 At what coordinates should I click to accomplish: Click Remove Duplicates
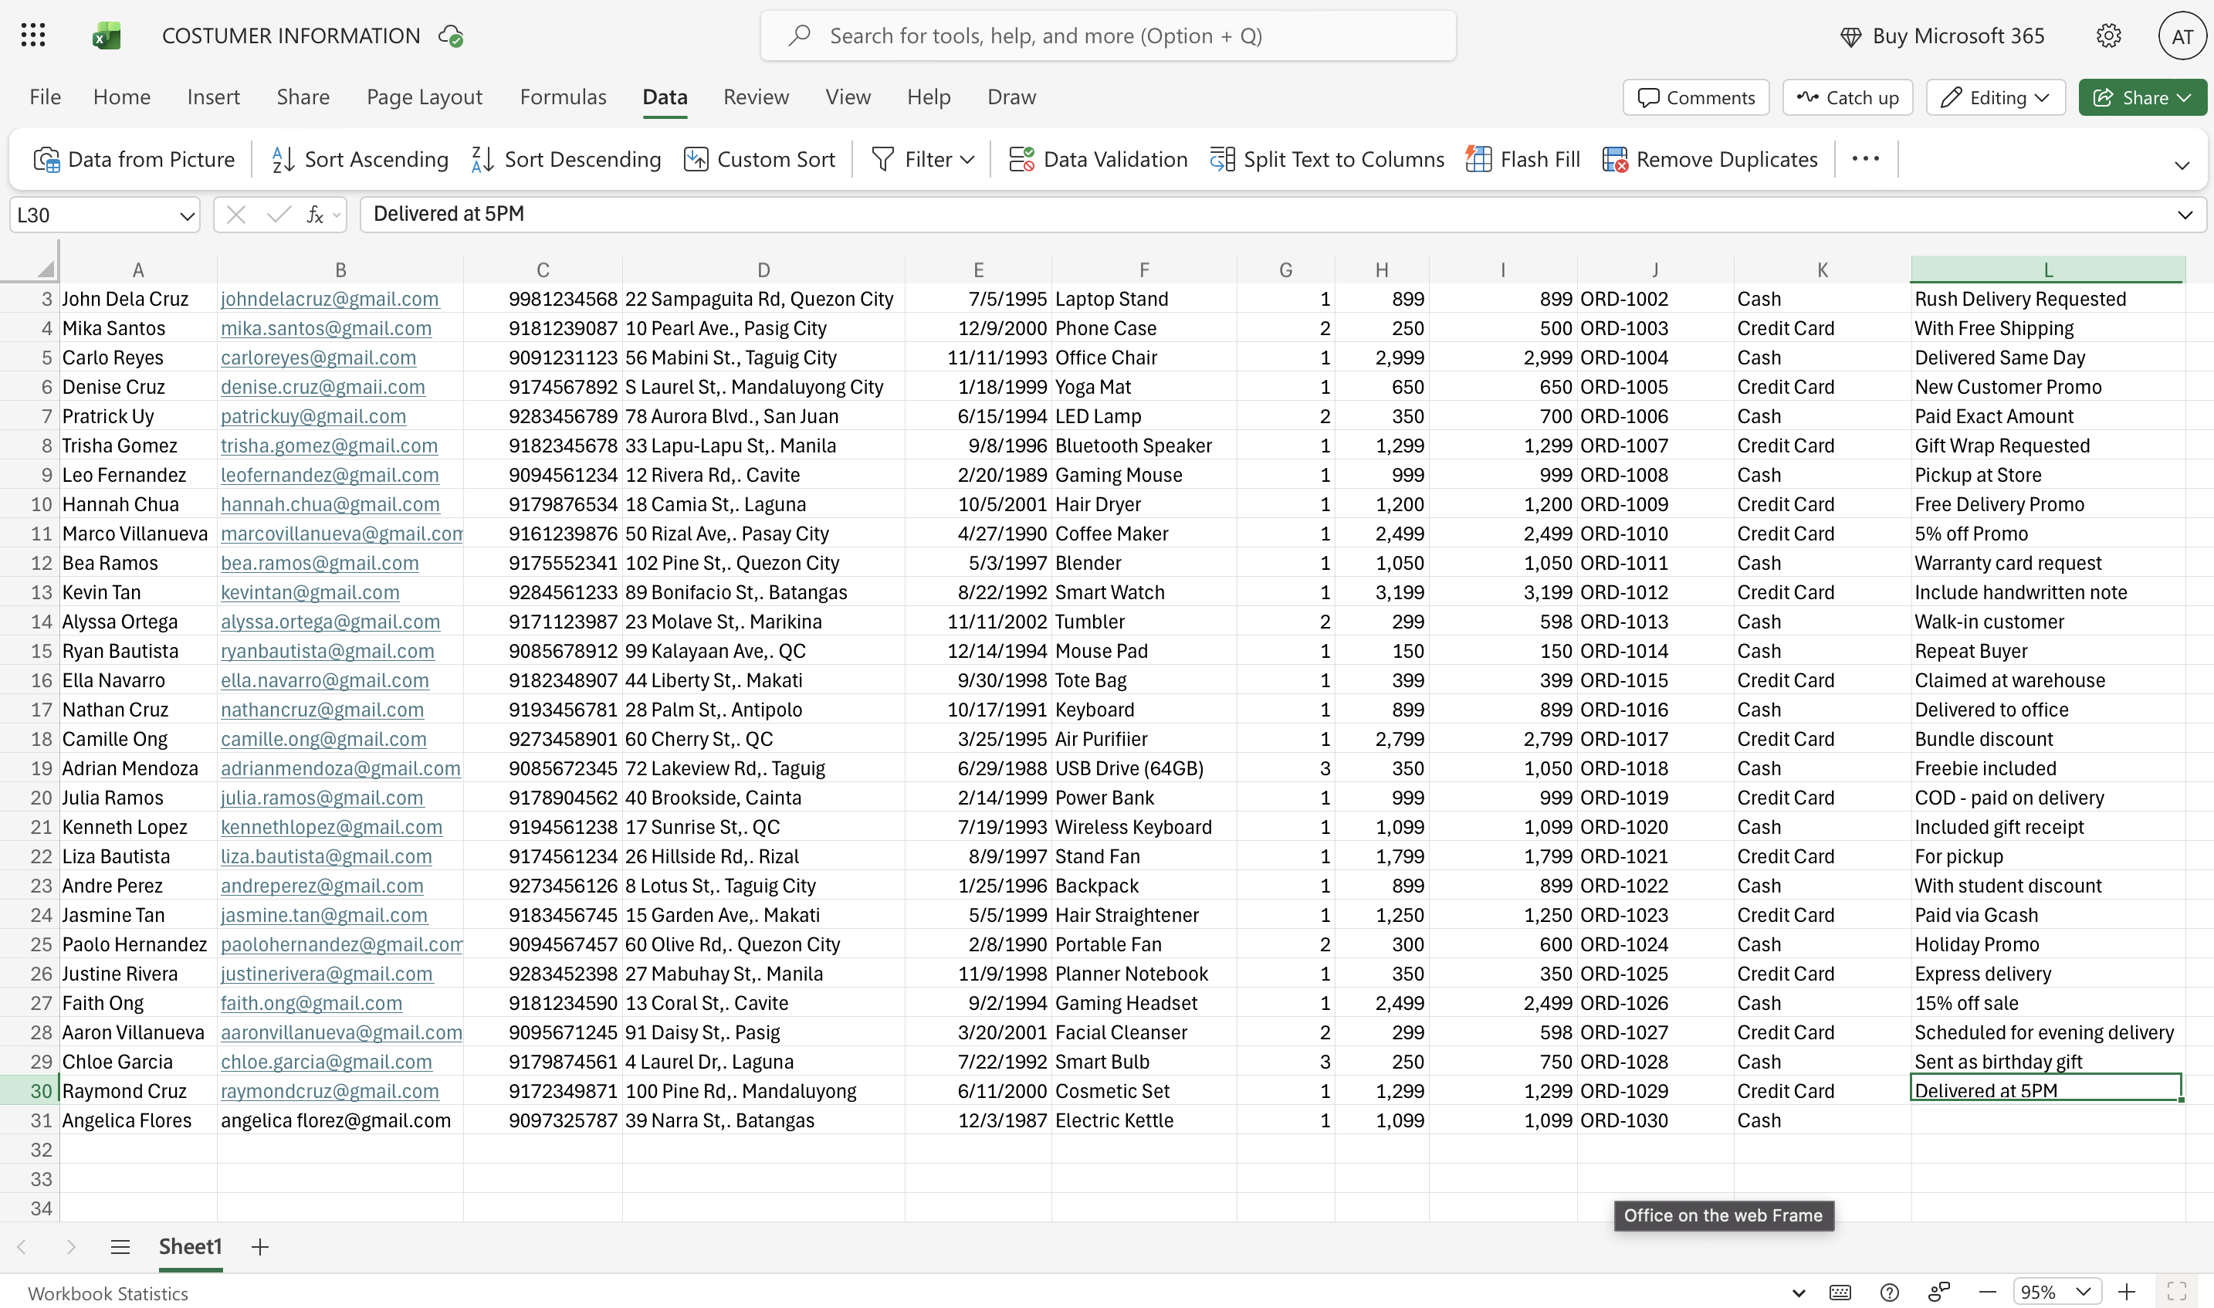coord(1709,160)
